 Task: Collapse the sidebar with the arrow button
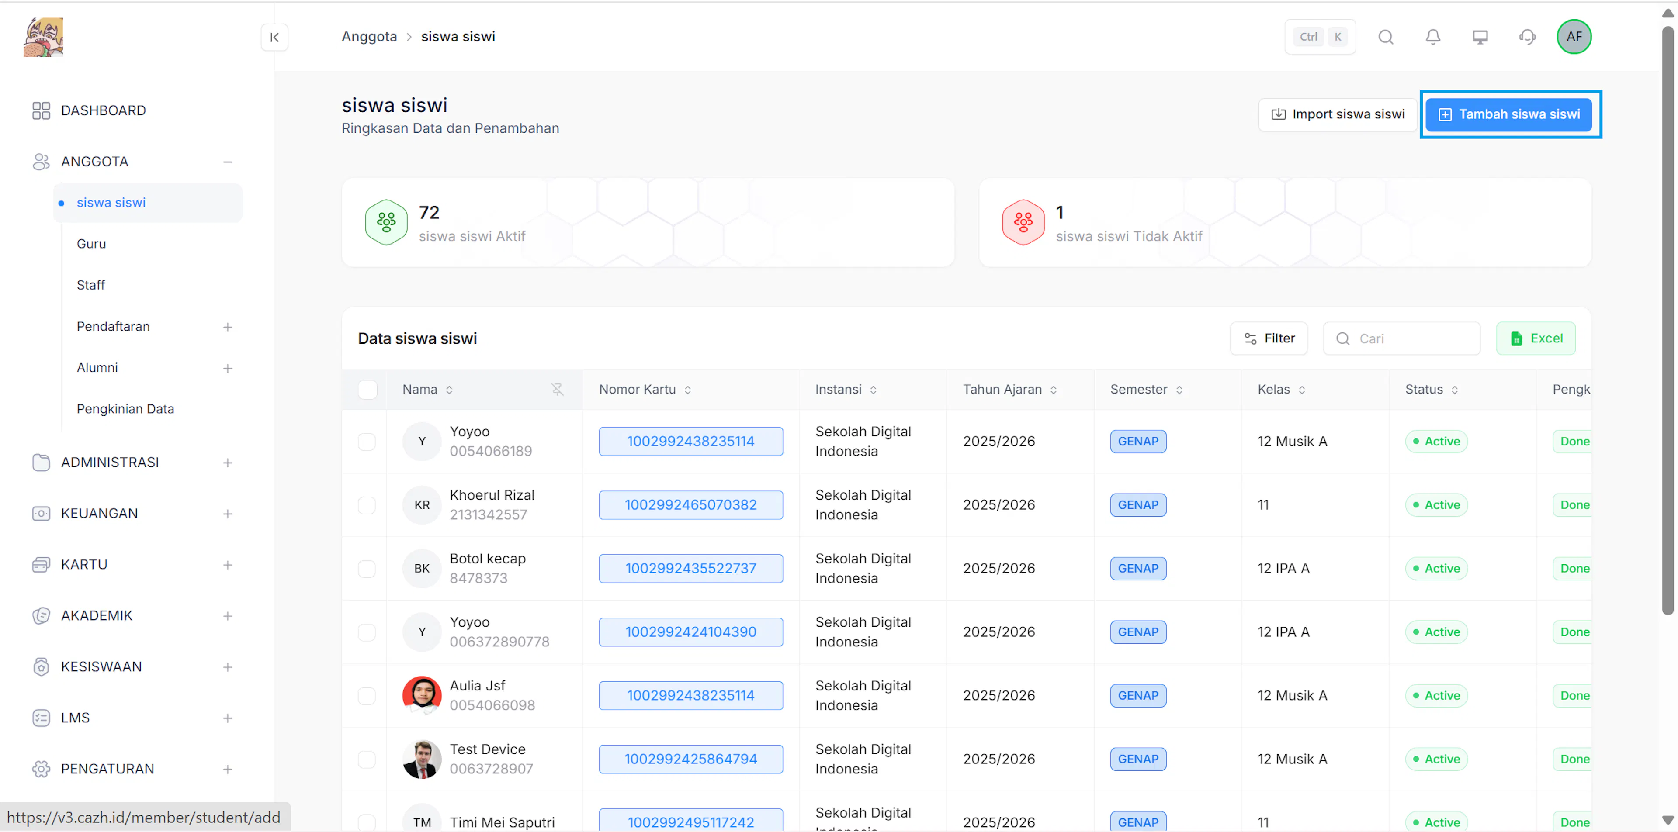tap(274, 37)
